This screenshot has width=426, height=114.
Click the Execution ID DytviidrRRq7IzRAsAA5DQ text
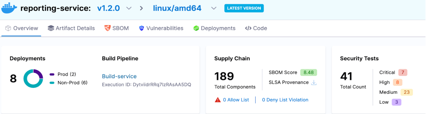[146, 84]
